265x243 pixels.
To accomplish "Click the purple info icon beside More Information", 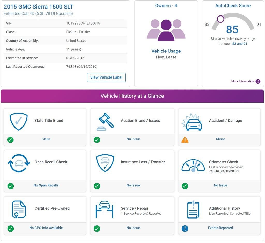I will tap(258, 81).
